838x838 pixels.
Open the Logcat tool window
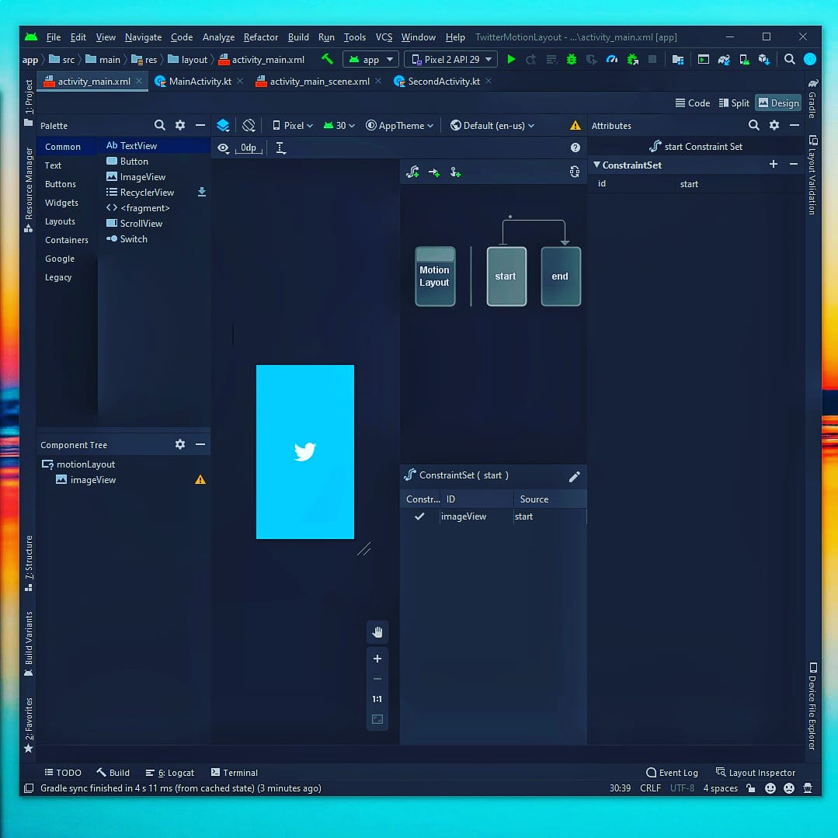click(169, 772)
